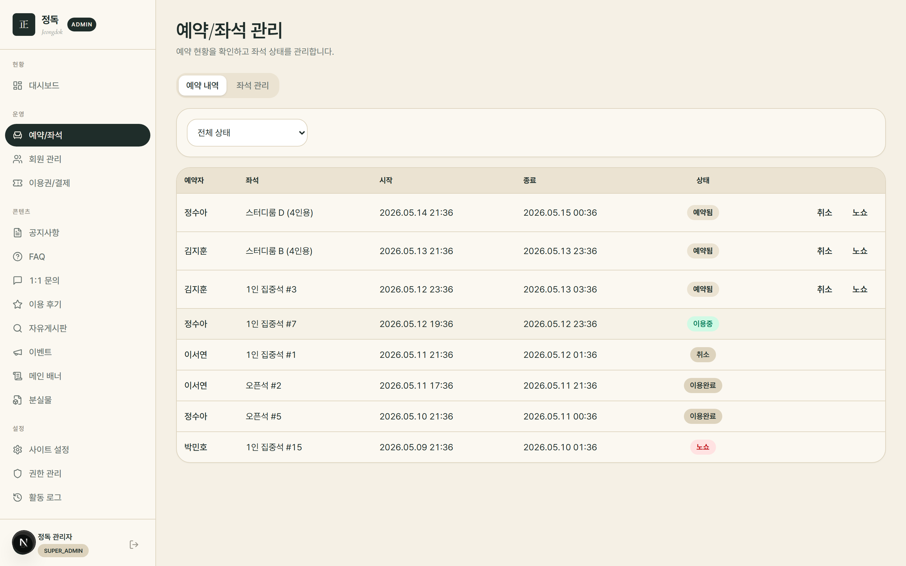
Task: Click the 예약됨 badge in 1인 집중석 #3 row
Action: (x=703, y=289)
